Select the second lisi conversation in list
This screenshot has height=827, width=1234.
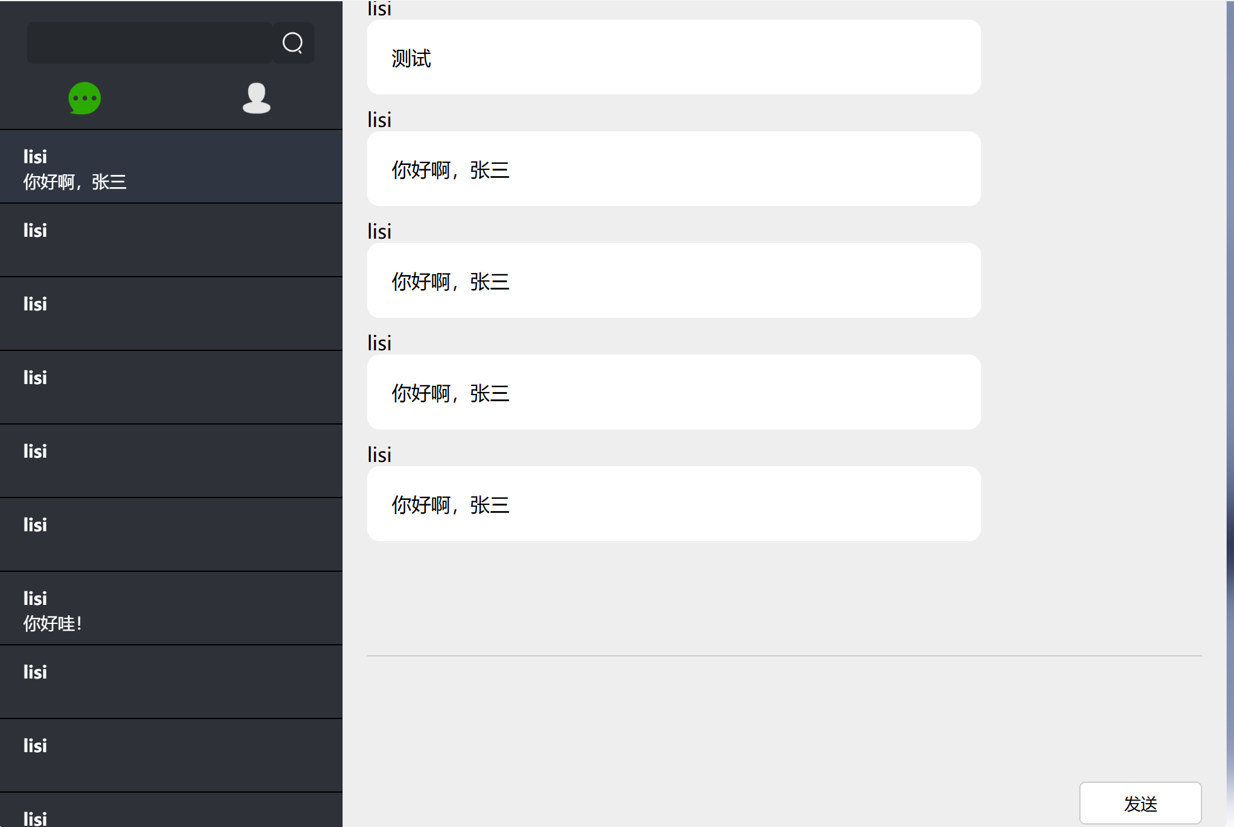[x=171, y=240]
